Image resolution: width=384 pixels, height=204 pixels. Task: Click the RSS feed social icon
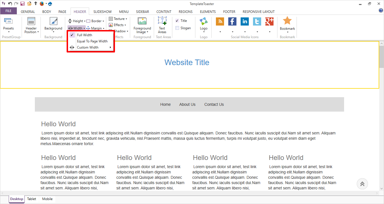(x=220, y=22)
